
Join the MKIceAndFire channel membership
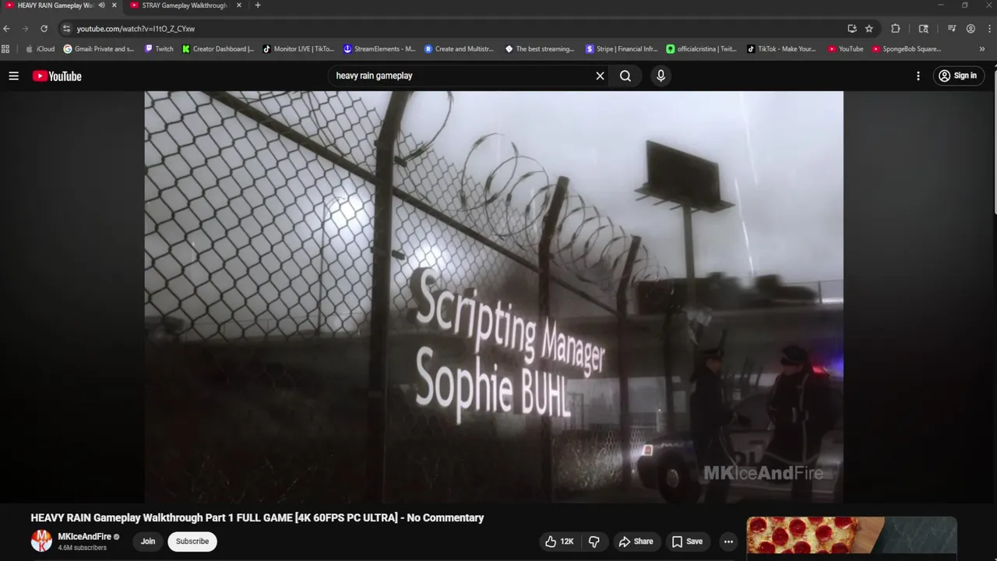pyautogui.click(x=148, y=542)
